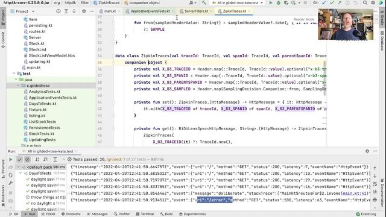Sort tests by duration in Run panel
This screenshot has width=386, height=217.
46,159
